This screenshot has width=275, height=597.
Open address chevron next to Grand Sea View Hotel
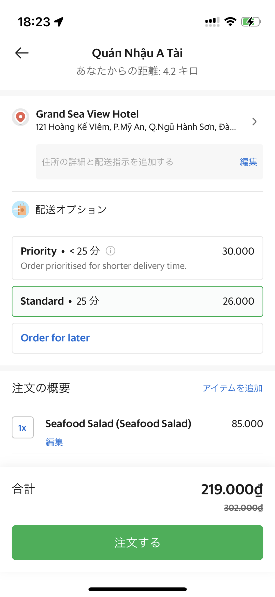[x=254, y=122]
